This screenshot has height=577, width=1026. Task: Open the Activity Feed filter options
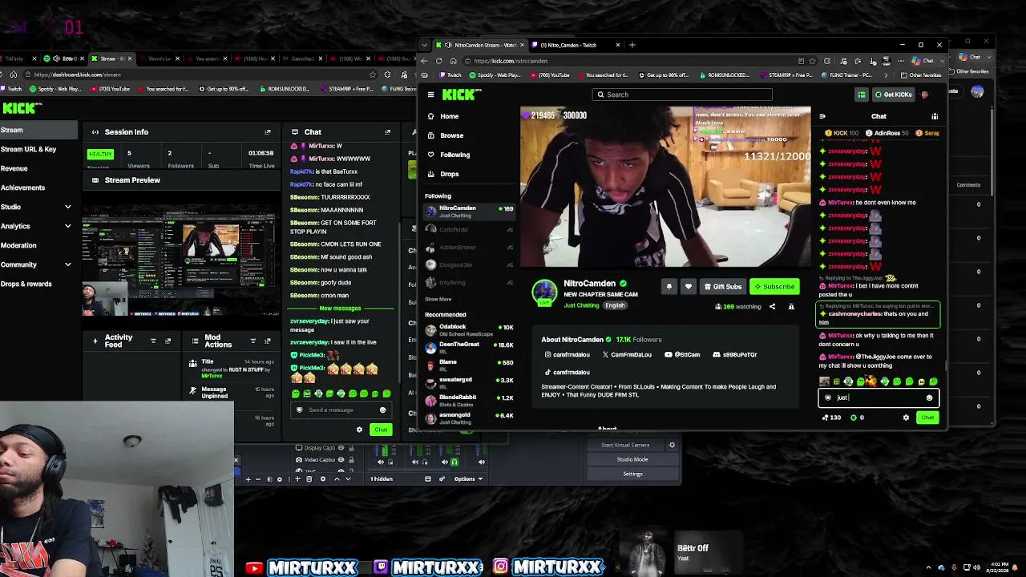click(153, 341)
